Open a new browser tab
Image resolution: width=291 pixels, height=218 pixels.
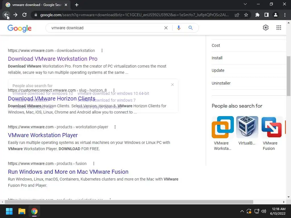click(x=77, y=5)
